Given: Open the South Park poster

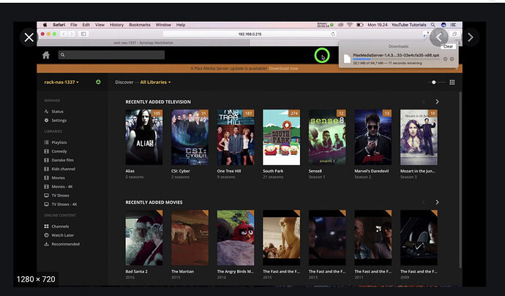Looking at the screenshot, I should tap(282, 137).
